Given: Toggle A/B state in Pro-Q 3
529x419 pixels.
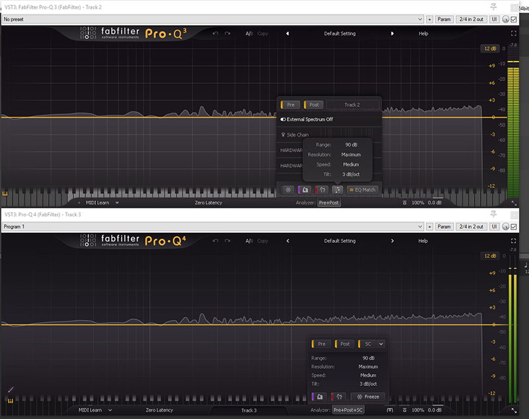Looking at the screenshot, I should click(249, 33).
